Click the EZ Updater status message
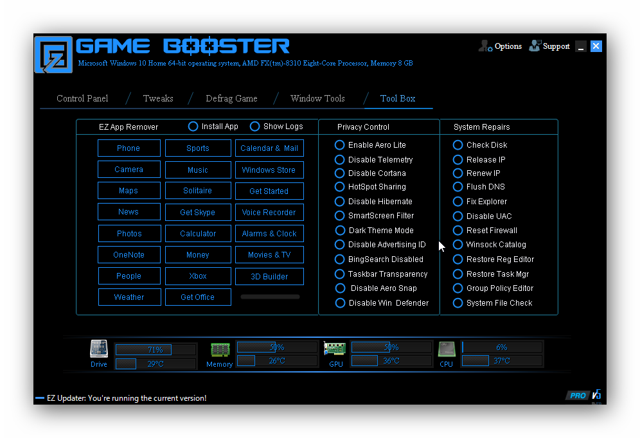This screenshot has width=640, height=438. (x=127, y=398)
